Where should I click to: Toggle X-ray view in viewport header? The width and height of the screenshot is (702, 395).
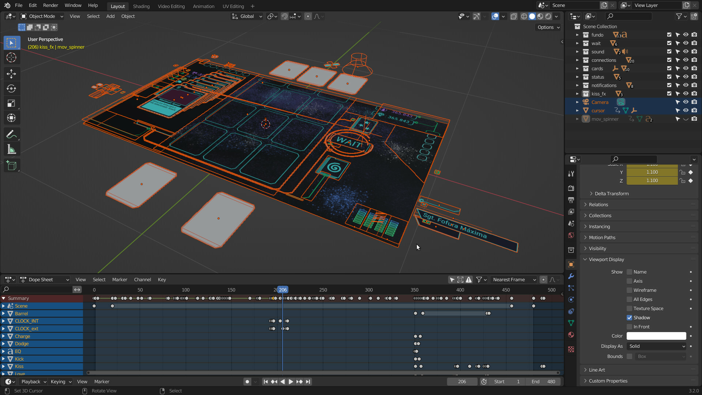514,16
